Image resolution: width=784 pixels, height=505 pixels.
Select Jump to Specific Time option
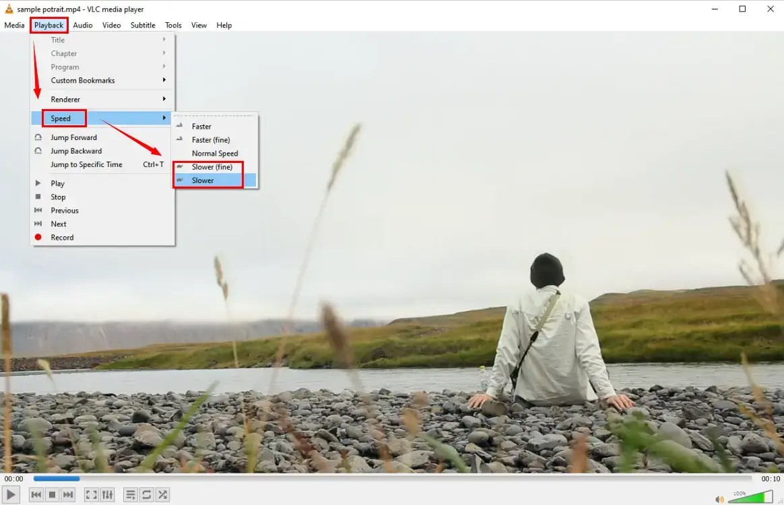pos(86,164)
